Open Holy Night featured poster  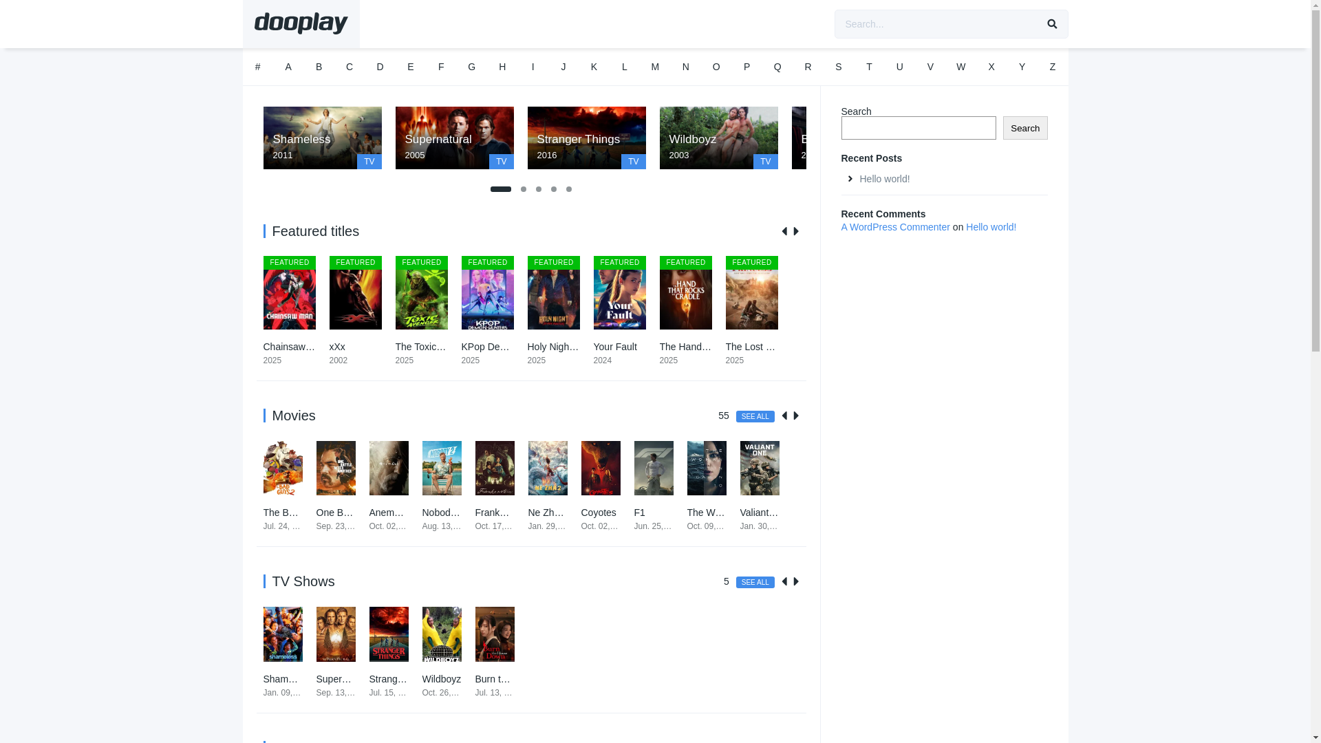point(553,293)
